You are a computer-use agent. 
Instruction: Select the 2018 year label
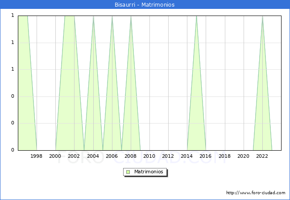pos(225,156)
